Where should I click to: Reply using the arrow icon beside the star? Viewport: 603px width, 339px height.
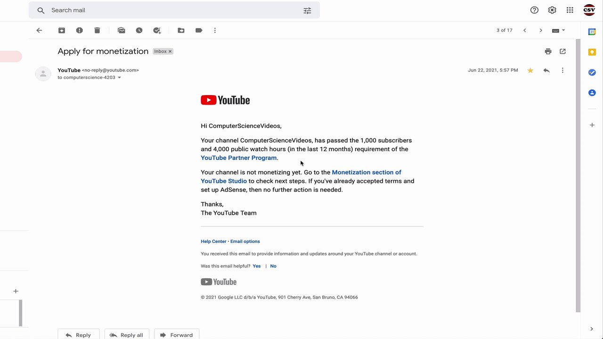coord(546,70)
